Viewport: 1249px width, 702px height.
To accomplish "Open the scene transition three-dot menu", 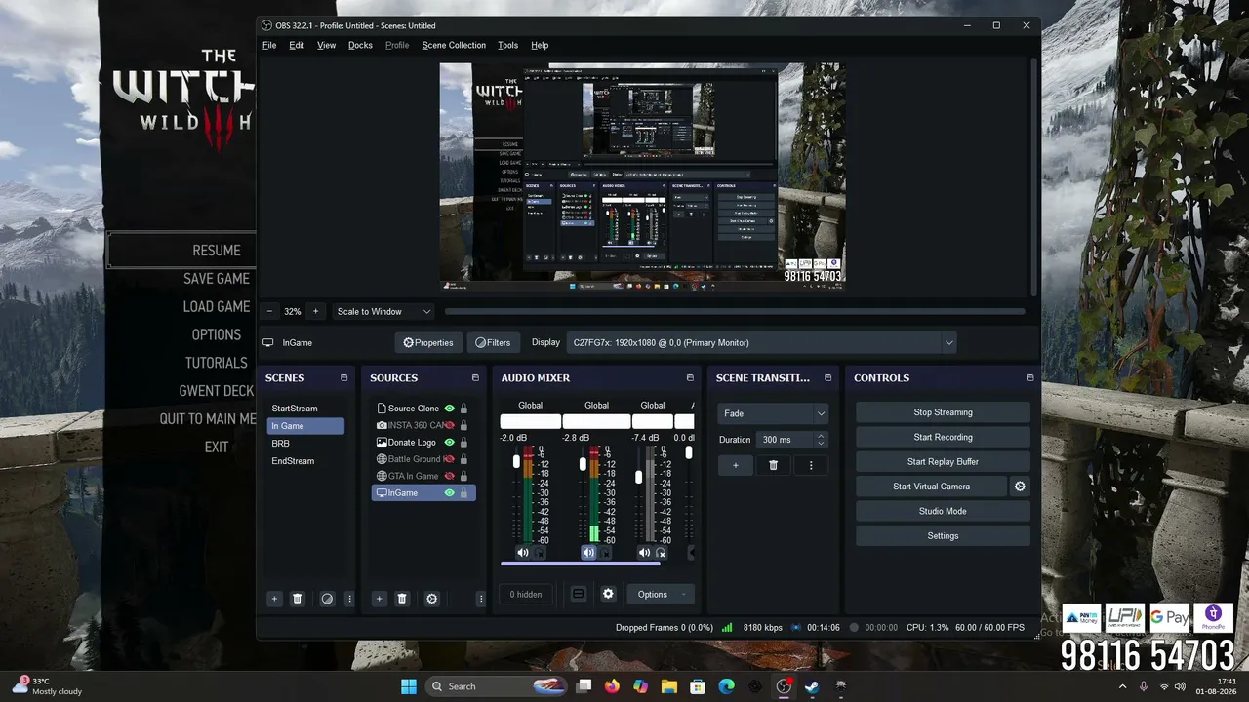I will point(810,465).
